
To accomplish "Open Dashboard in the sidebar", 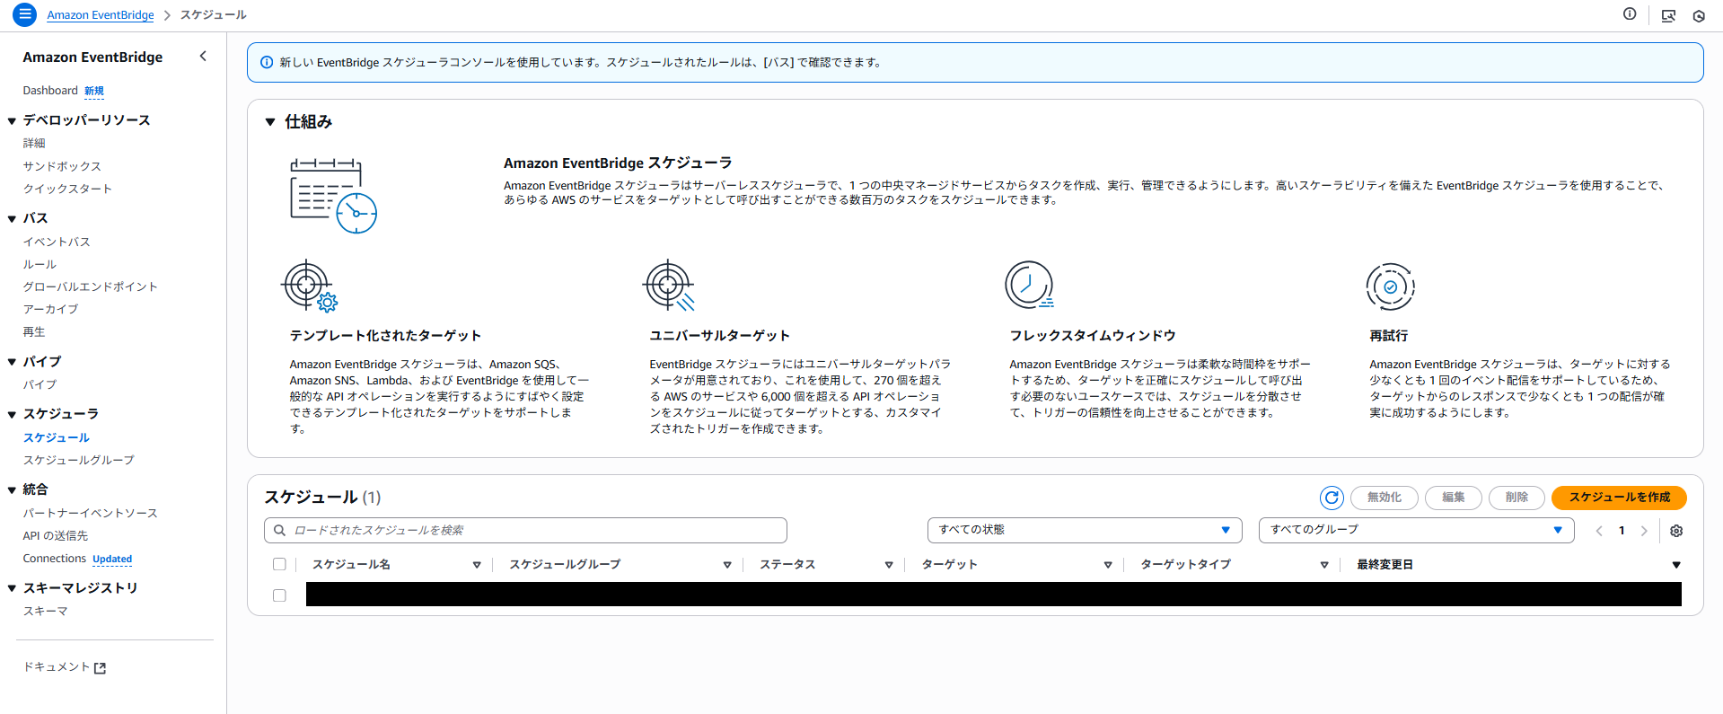I will [x=50, y=91].
